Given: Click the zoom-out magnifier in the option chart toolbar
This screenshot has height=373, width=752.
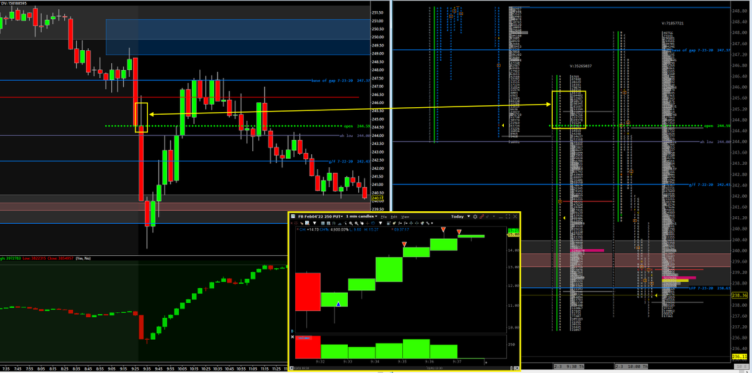Looking at the screenshot, I should click(x=357, y=223).
